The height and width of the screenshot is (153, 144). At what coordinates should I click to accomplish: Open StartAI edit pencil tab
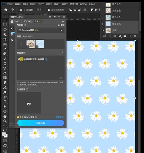12,29
